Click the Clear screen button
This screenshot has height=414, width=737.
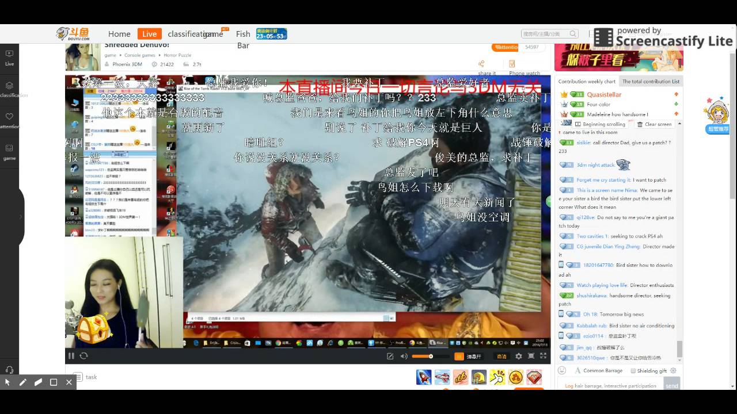[654, 124]
